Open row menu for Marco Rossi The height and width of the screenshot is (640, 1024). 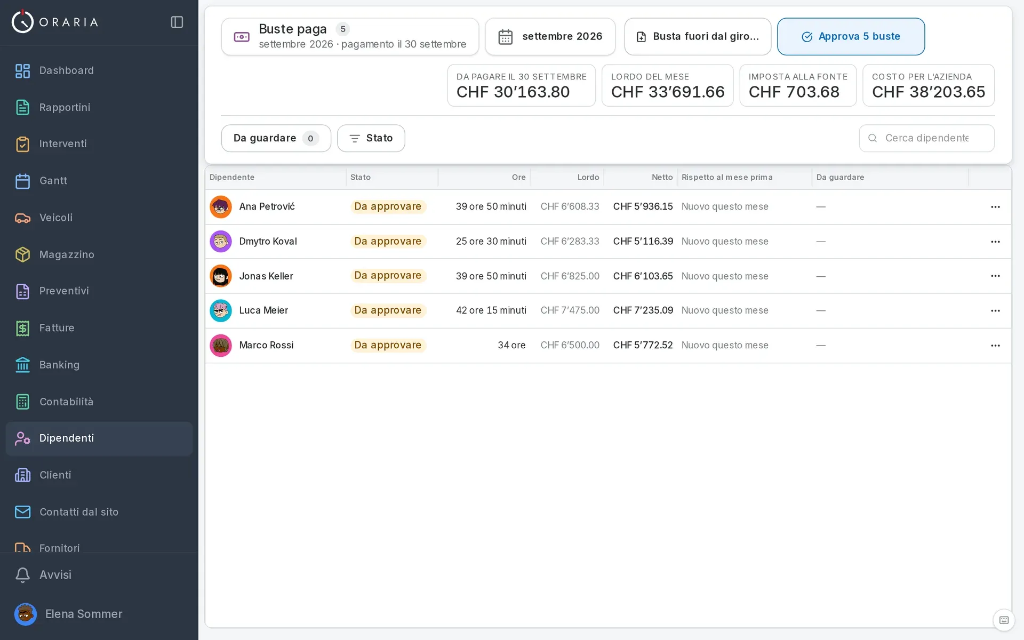click(995, 346)
